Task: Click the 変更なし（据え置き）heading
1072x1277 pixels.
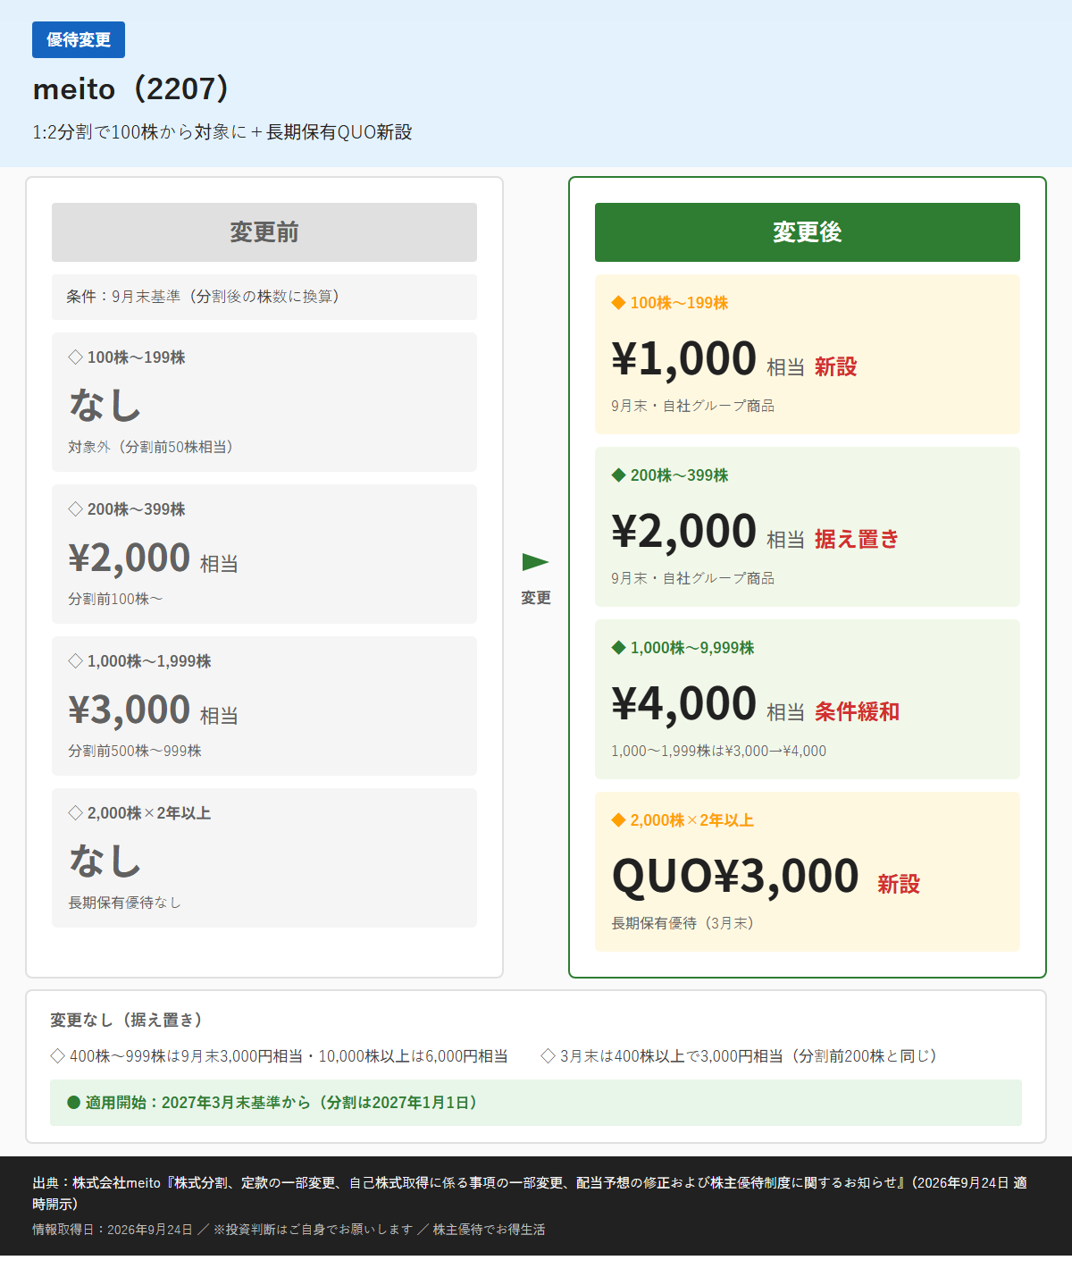Action: [x=126, y=1020]
